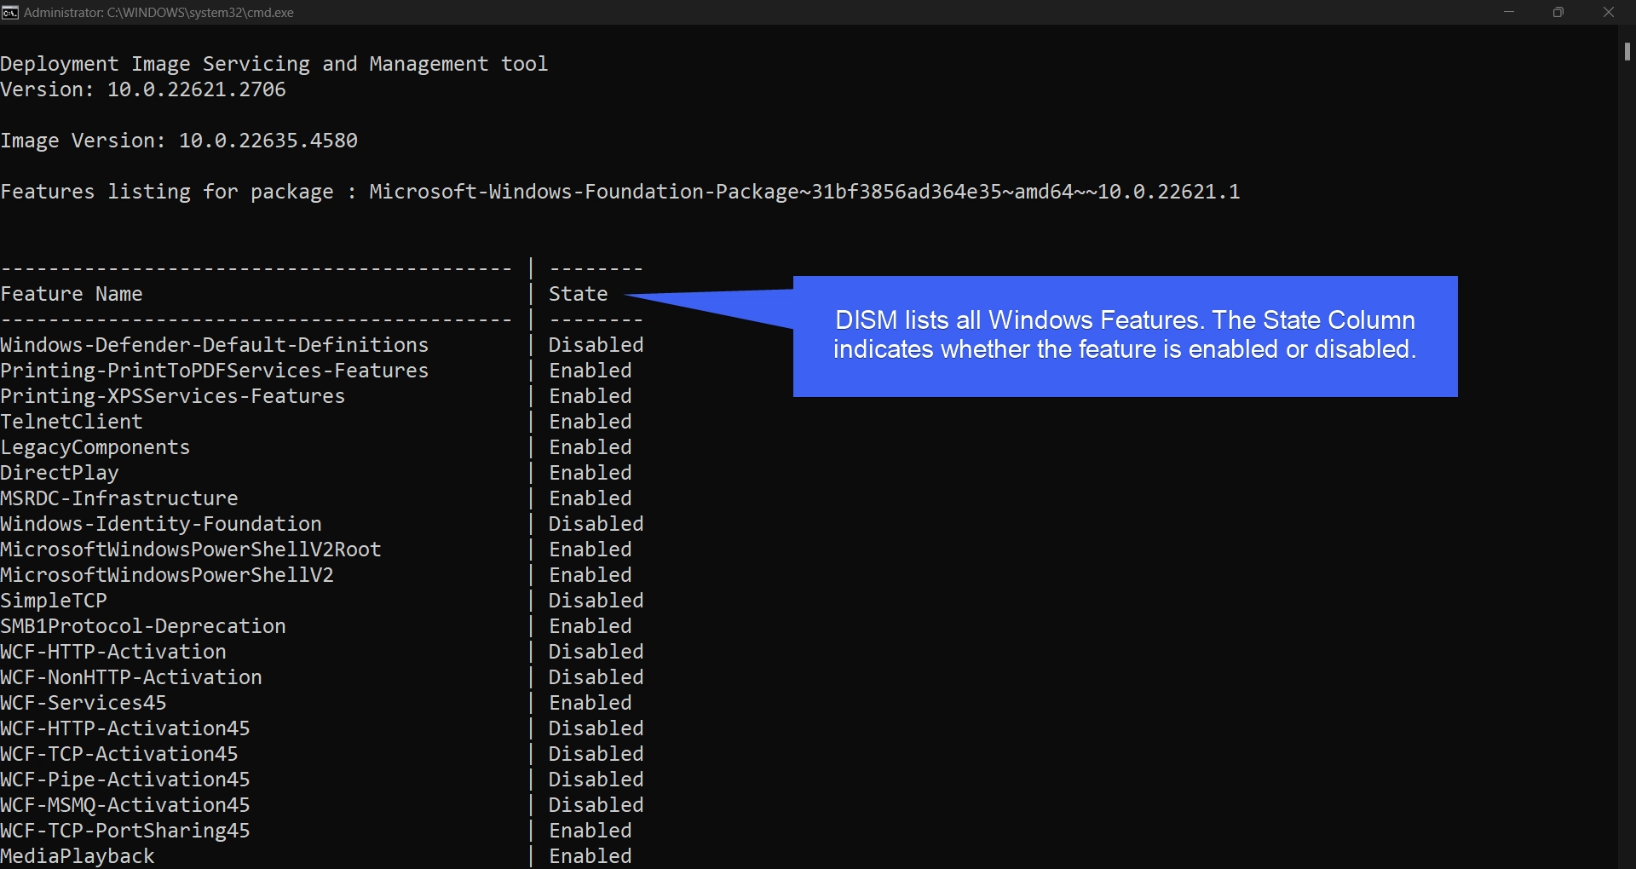Viewport: 1636px width, 869px height.
Task: Click the Disabled state of WCF-TCP-Activation45
Action: 596,754
